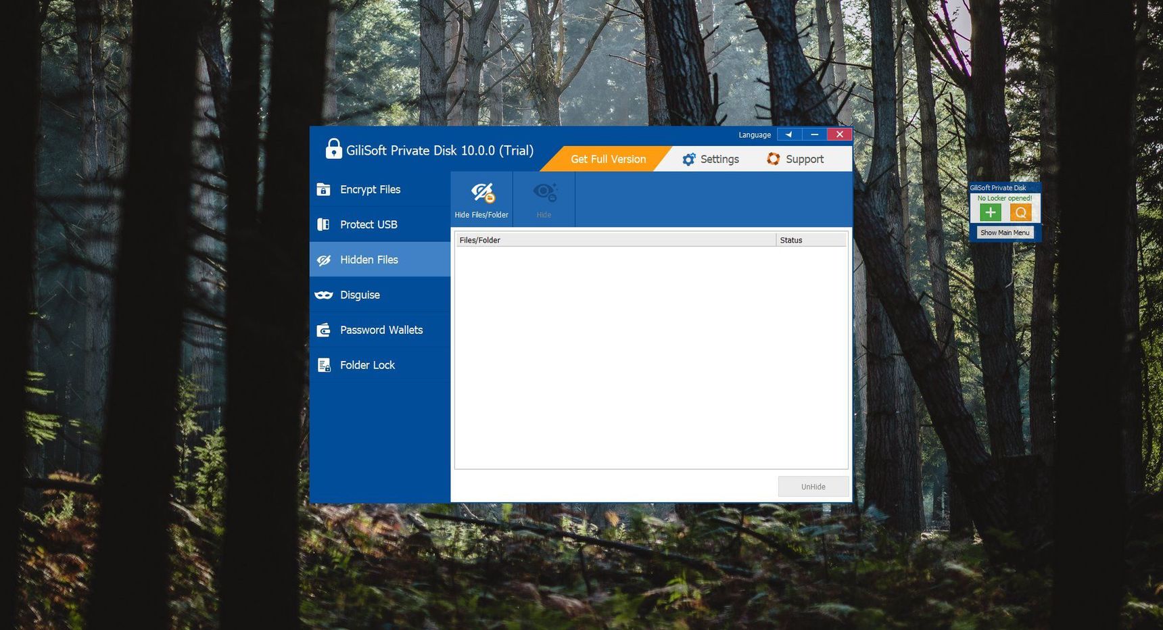Click green plus icon in mini widget

(991, 212)
